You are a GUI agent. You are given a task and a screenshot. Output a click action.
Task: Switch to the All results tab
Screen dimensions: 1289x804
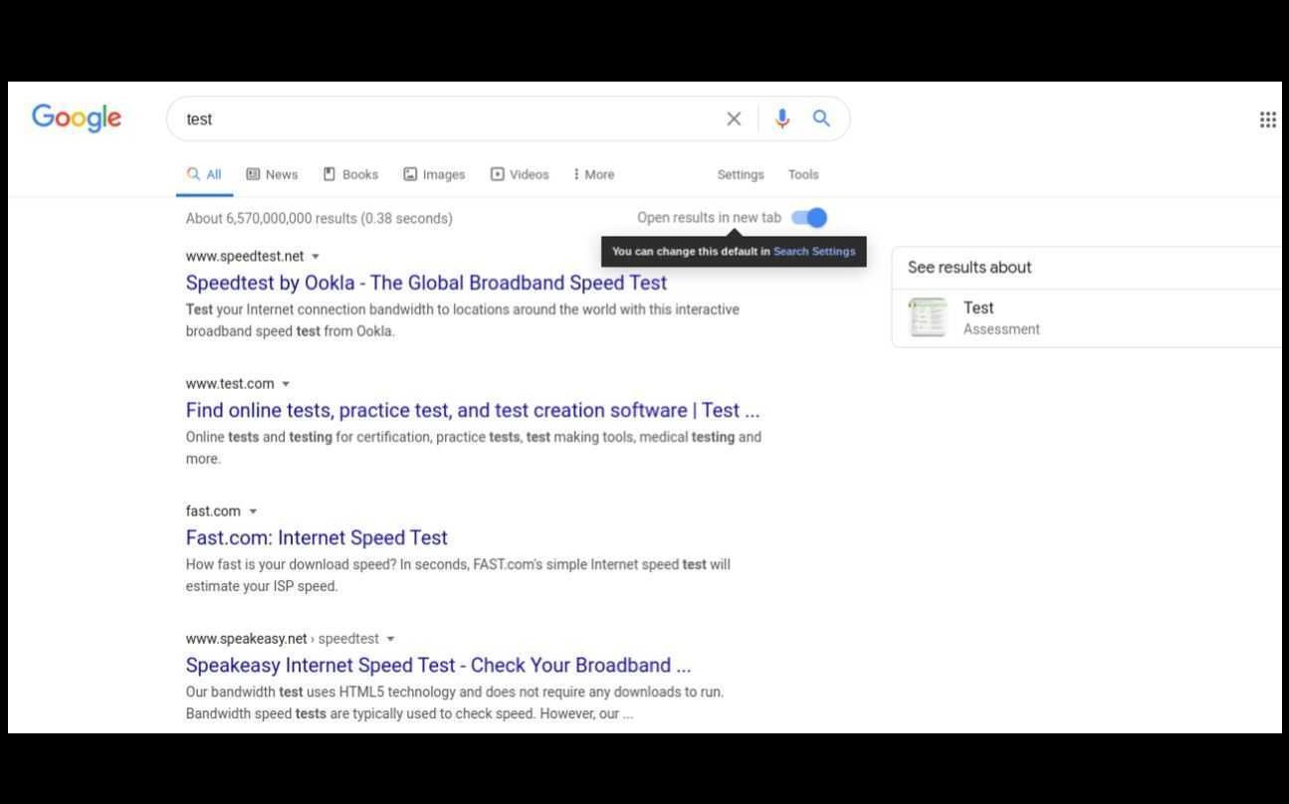click(x=204, y=173)
